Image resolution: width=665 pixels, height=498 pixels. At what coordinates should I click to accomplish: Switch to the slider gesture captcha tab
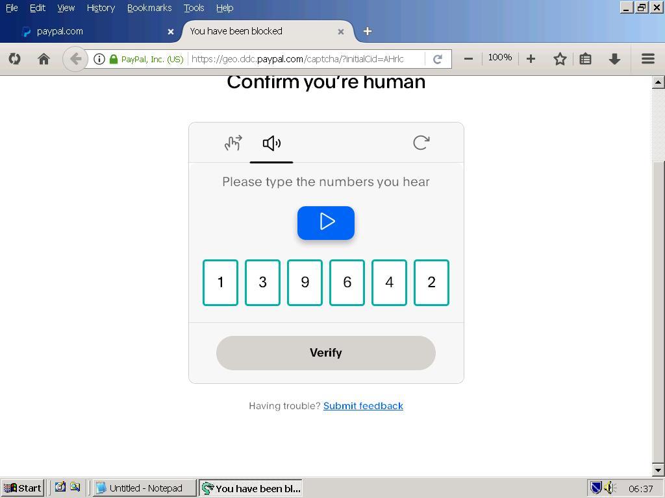[x=233, y=143]
